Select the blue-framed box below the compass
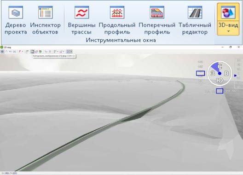This screenshot has width=243, height=175. pos(220,91)
